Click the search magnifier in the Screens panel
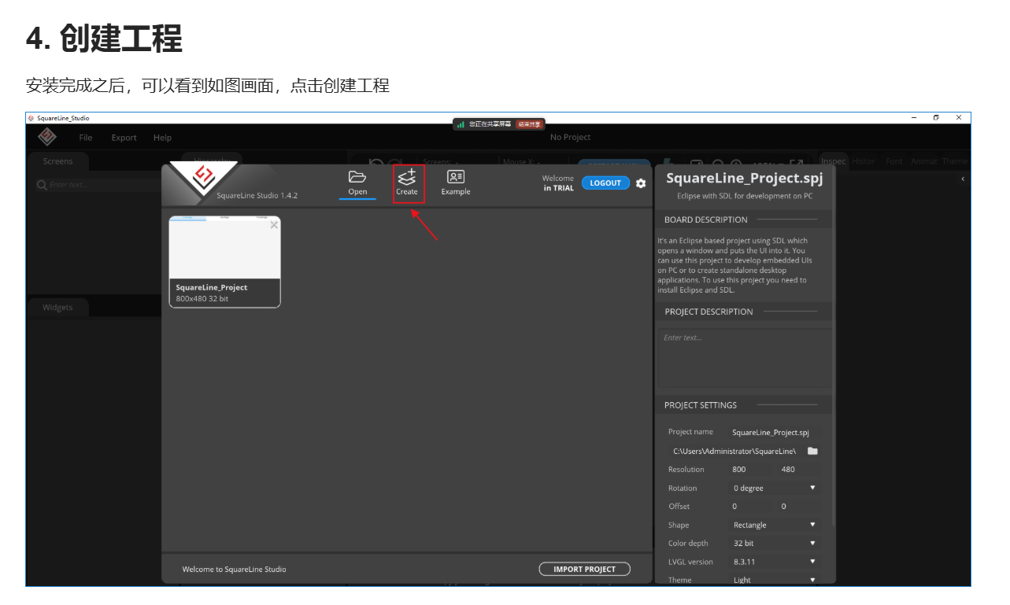 pos(42,185)
